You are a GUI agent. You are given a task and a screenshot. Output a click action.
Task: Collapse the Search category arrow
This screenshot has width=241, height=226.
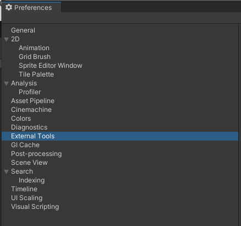click(x=7, y=171)
